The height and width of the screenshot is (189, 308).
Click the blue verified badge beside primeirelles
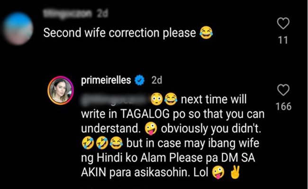139,80
